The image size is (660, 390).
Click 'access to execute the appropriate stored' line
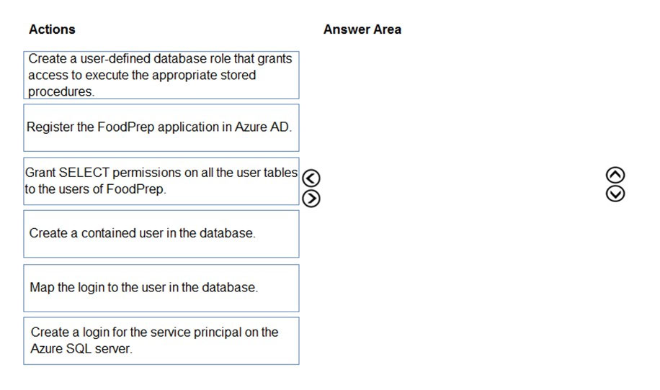(x=142, y=76)
